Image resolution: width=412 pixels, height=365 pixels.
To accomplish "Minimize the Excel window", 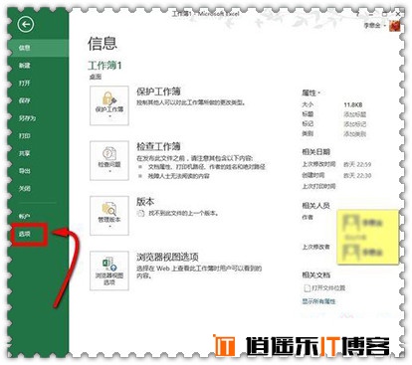I will click(370, 14).
